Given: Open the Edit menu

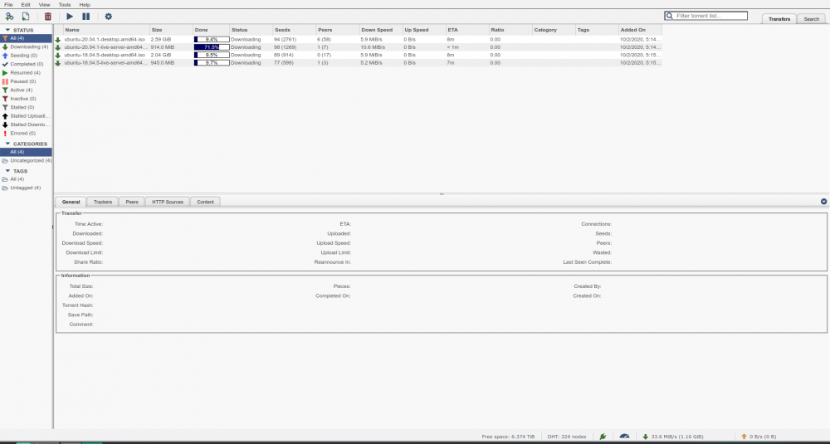Looking at the screenshot, I should [26, 5].
